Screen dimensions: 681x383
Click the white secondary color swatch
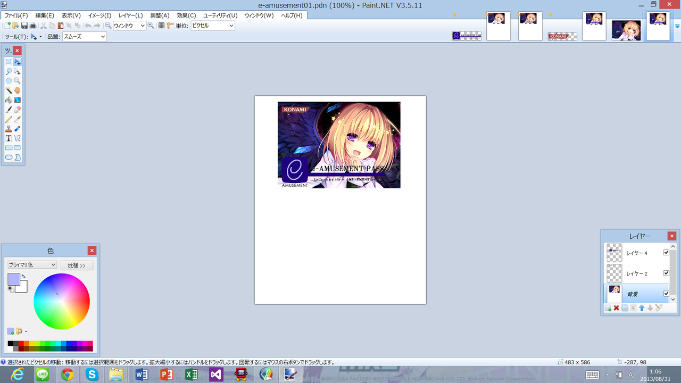point(22,287)
